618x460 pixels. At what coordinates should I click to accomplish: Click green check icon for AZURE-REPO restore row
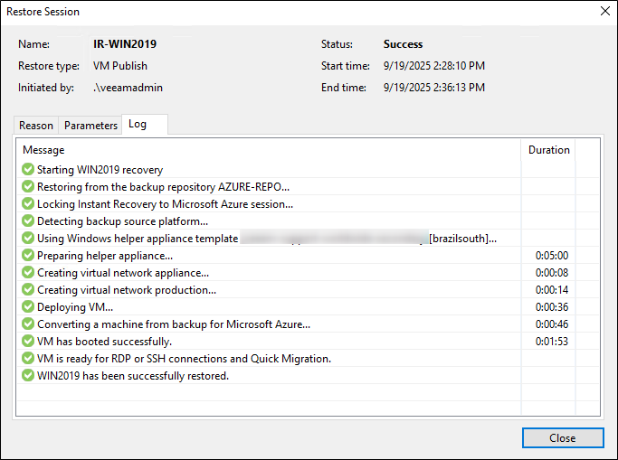[28, 187]
